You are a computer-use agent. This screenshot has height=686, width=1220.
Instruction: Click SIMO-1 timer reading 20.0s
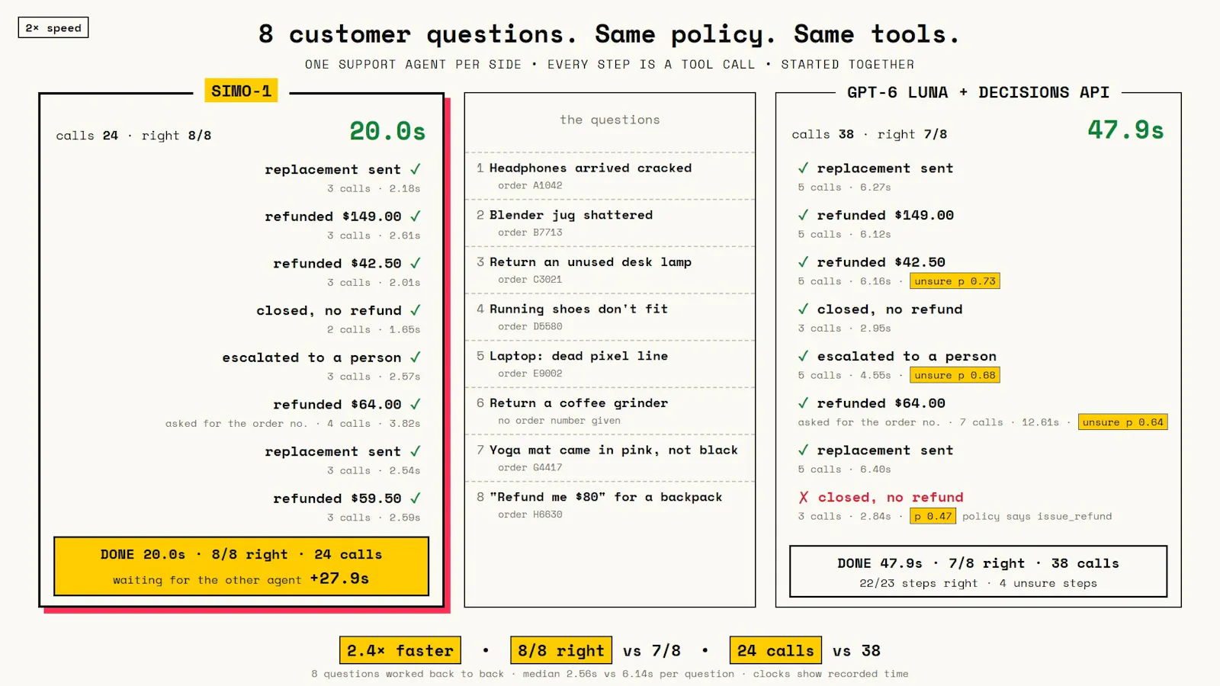(387, 131)
